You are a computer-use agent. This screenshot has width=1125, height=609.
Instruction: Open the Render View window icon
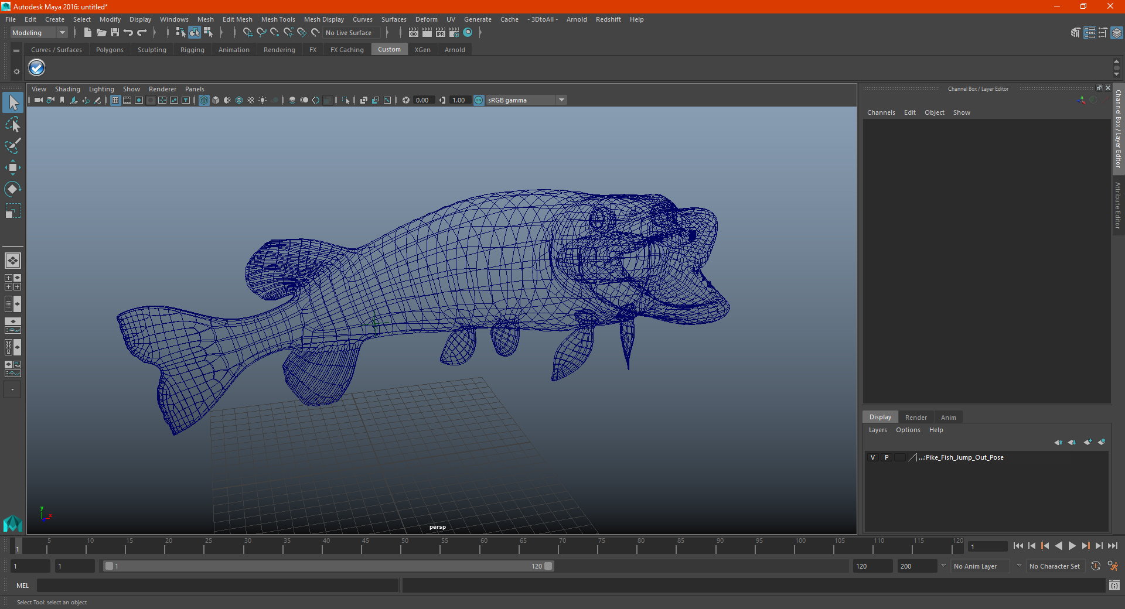414,33
